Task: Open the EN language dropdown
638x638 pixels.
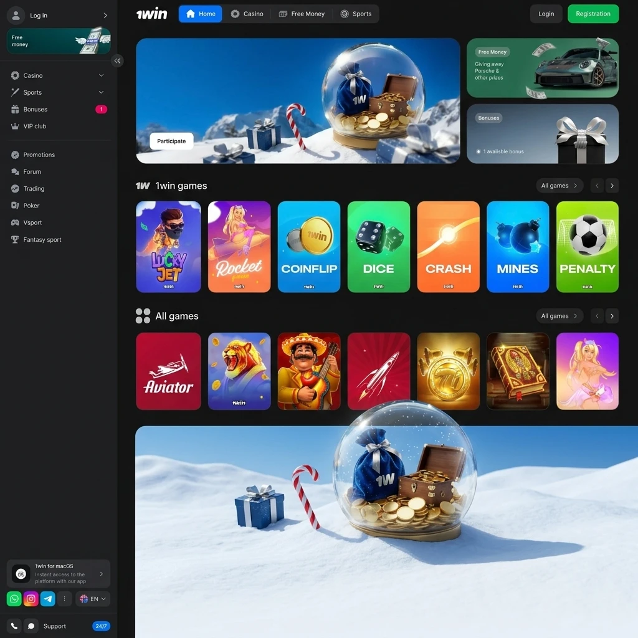Action: (x=93, y=599)
